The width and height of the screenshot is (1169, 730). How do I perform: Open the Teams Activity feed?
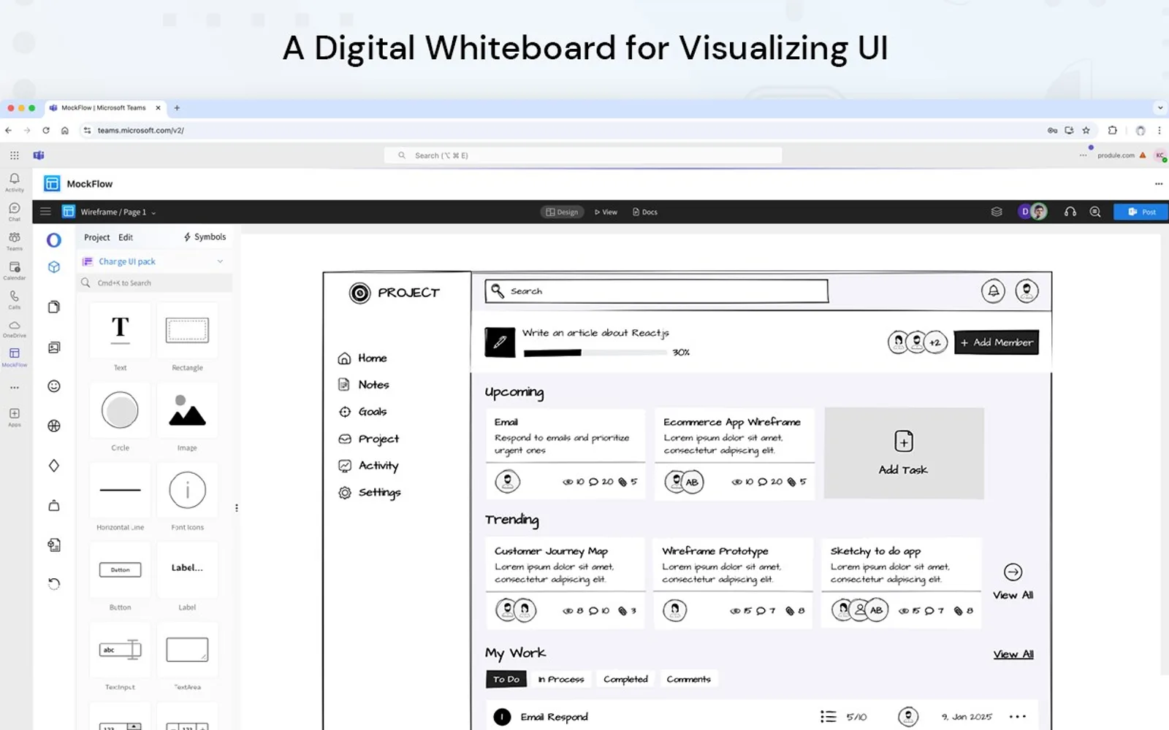tap(14, 182)
